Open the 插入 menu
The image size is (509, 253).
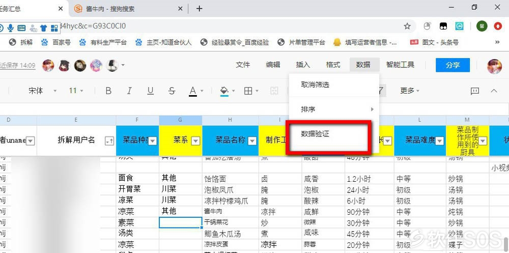pyautogui.click(x=303, y=65)
